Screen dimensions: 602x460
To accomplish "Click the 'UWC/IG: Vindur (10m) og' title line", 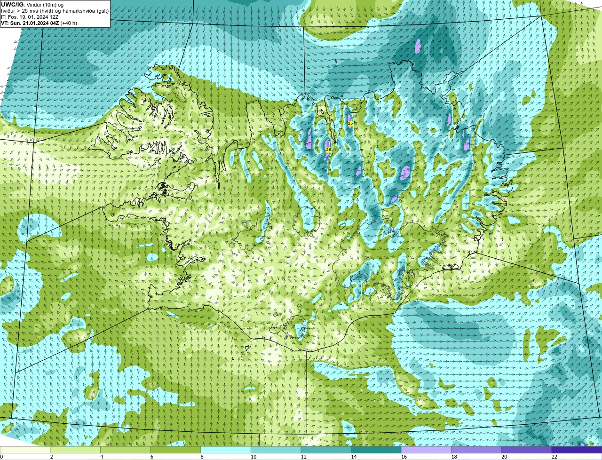I will pyautogui.click(x=32, y=5).
